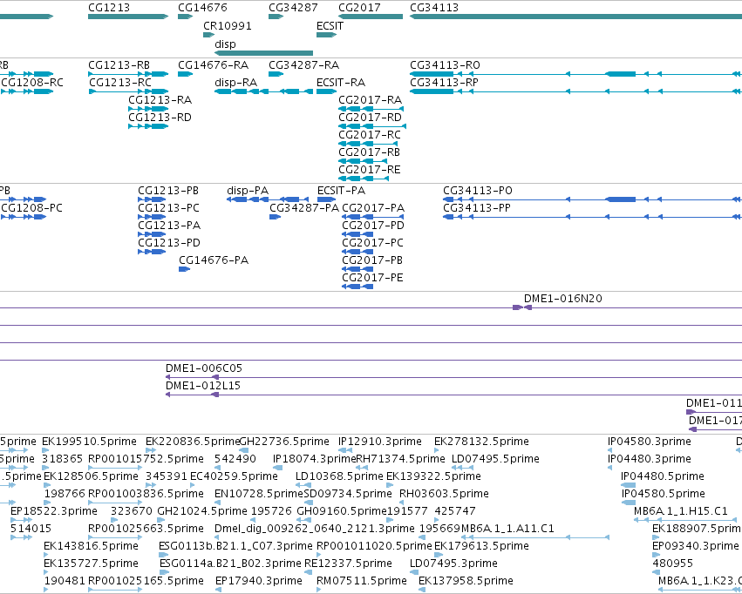Select the IP04480.5prime EST label

(x=663, y=476)
